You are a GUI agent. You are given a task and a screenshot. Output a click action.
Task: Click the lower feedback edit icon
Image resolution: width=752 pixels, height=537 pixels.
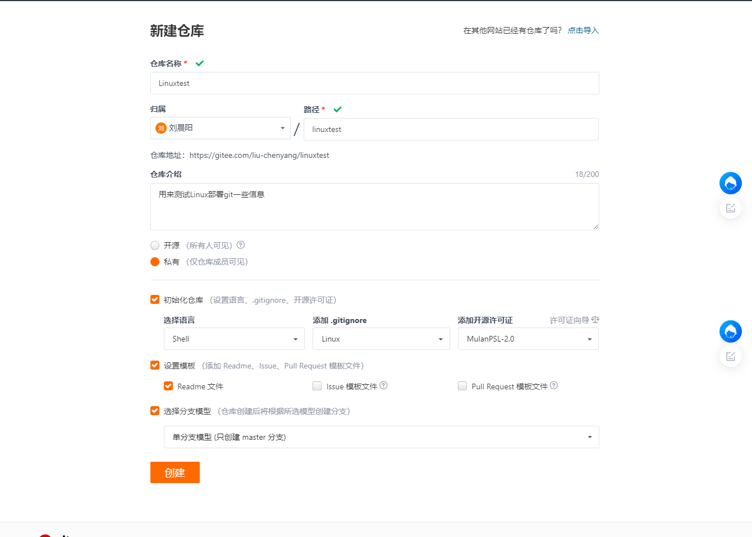(x=731, y=357)
